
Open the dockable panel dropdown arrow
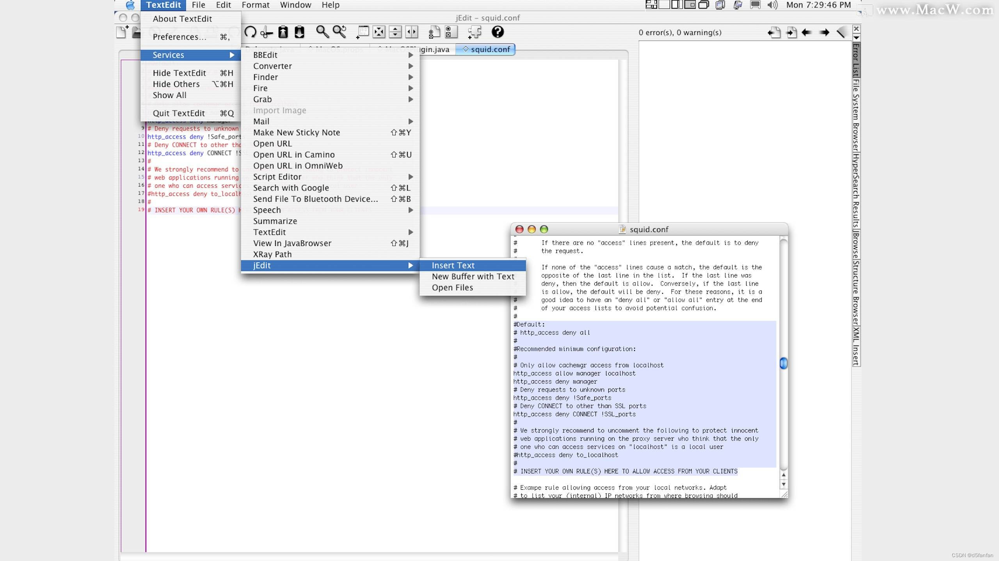pos(856,38)
